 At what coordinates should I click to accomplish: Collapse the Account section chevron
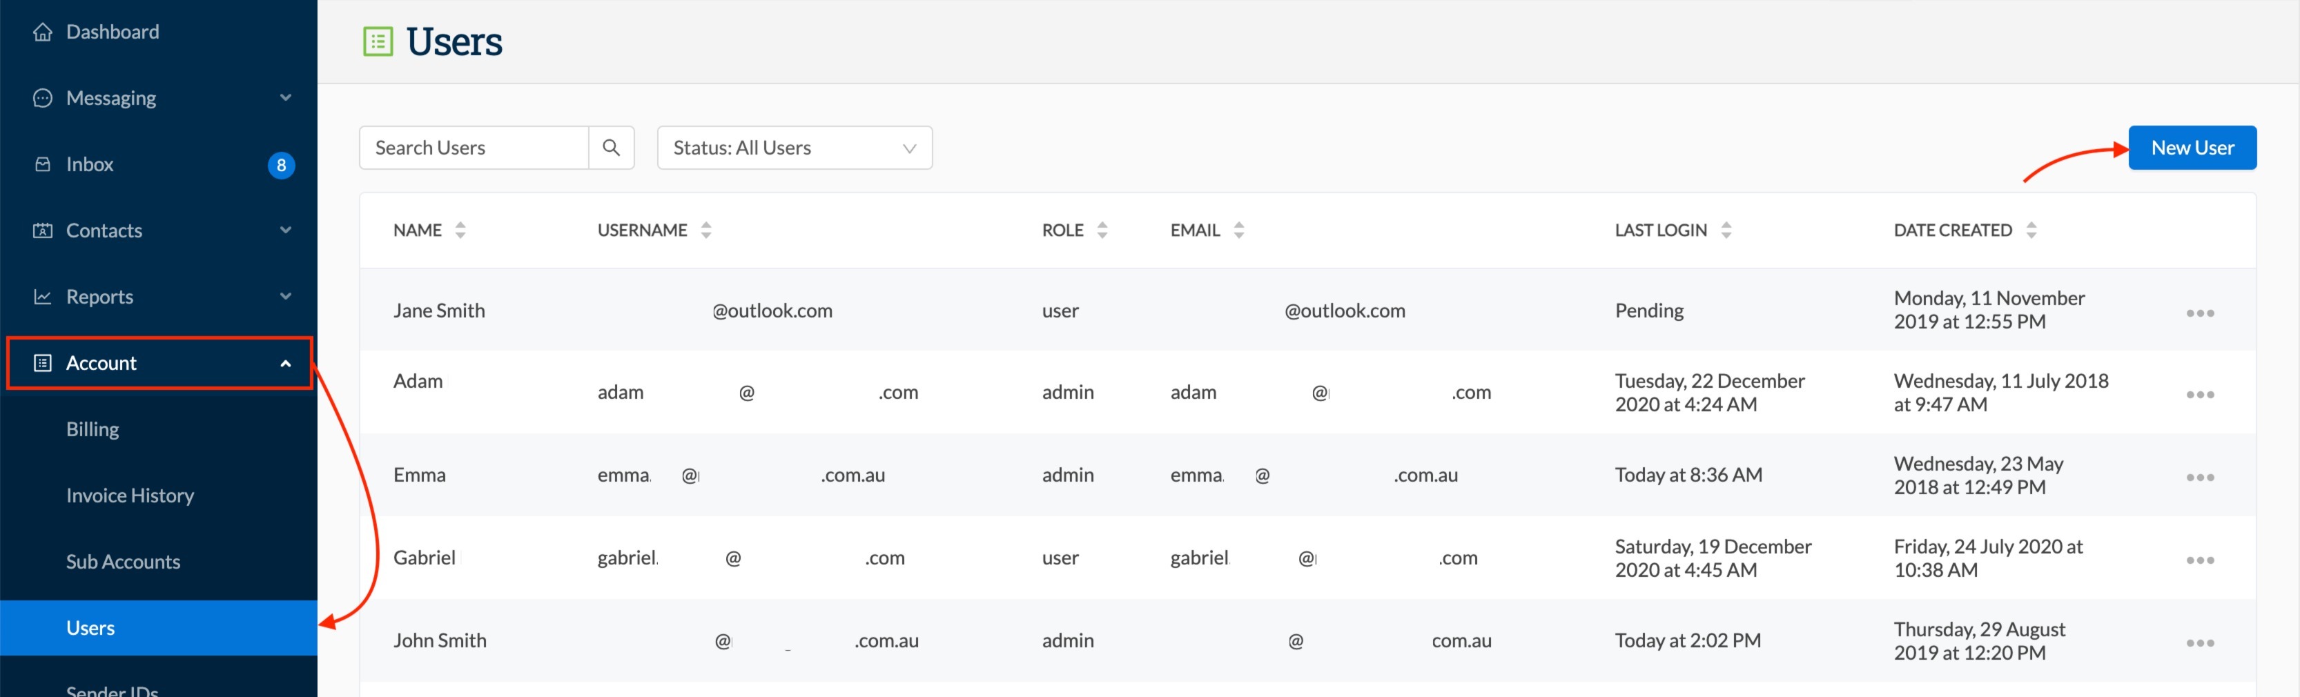[x=286, y=362]
